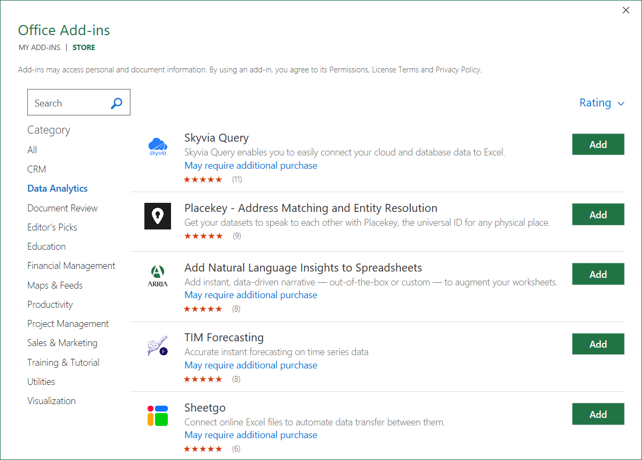This screenshot has height=460, width=642.
Task: Select the Sales & Marketing category
Action: coord(62,342)
